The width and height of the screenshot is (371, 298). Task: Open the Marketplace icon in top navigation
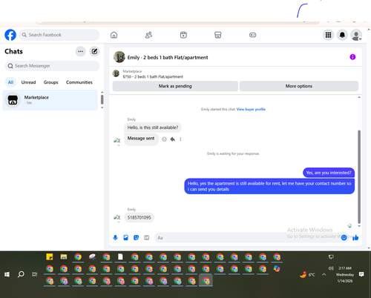(x=218, y=35)
